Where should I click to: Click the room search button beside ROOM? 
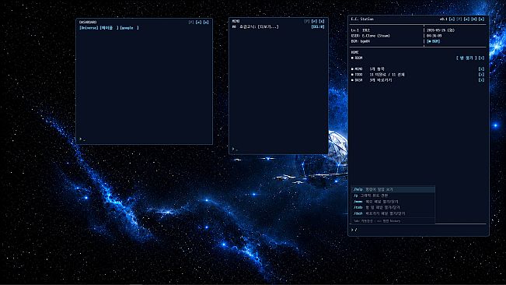(x=466, y=58)
